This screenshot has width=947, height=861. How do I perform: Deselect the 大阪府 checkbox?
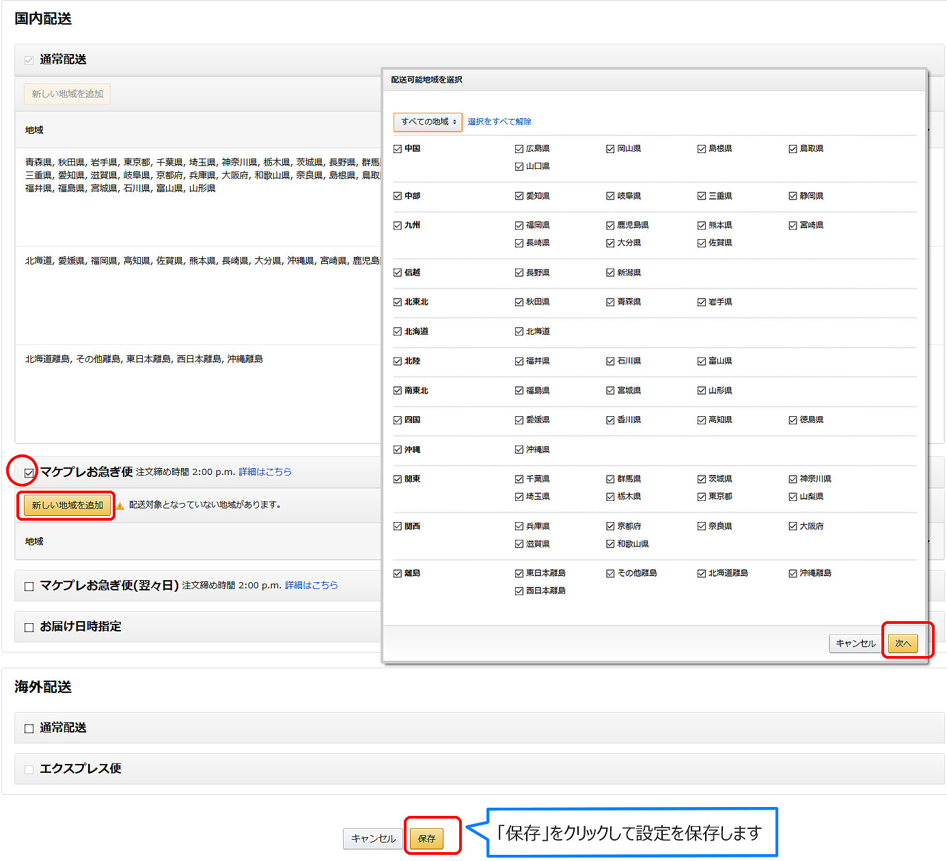[x=793, y=526]
